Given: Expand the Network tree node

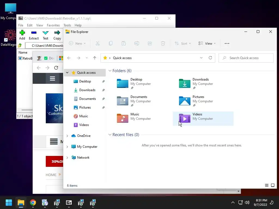Looking at the screenshot, I should point(67,158).
